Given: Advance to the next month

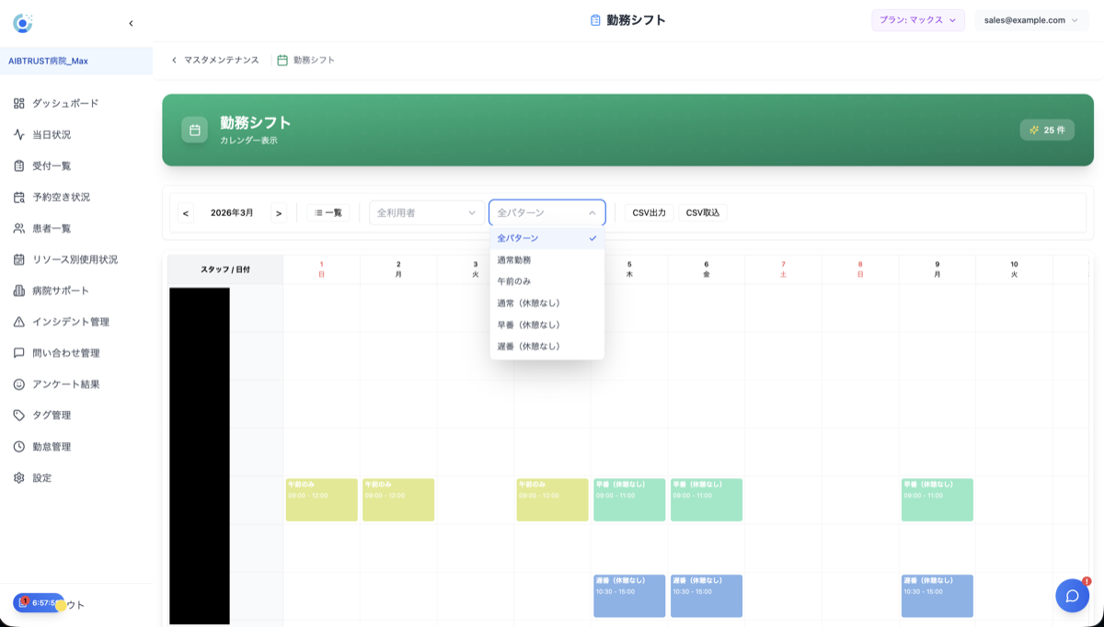Looking at the screenshot, I should (278, 211).
